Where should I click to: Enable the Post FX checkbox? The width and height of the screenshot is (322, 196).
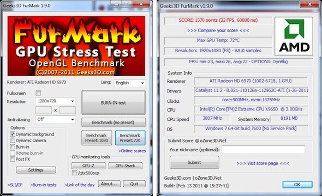click(x=13, y=159)
